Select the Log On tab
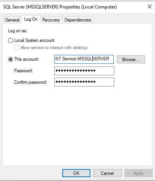155x181 pixels. point(31,19)
